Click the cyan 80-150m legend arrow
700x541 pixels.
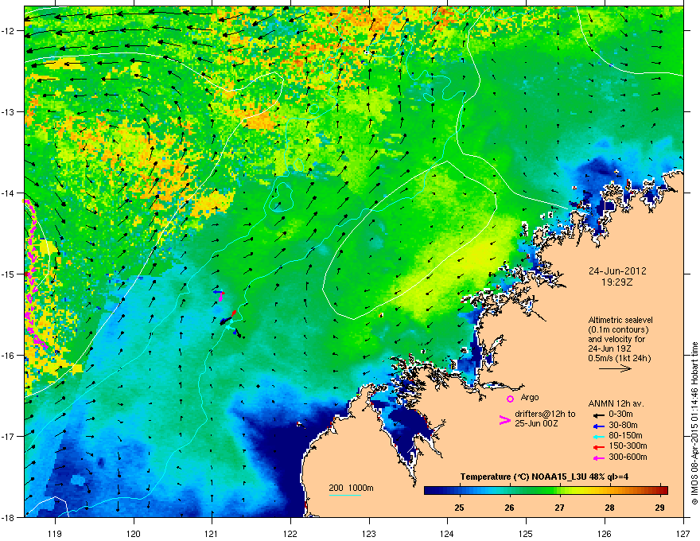(x=598, y=437)
